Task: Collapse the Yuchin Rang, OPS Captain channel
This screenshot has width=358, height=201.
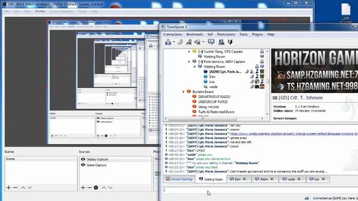Action: click(189, 52)
